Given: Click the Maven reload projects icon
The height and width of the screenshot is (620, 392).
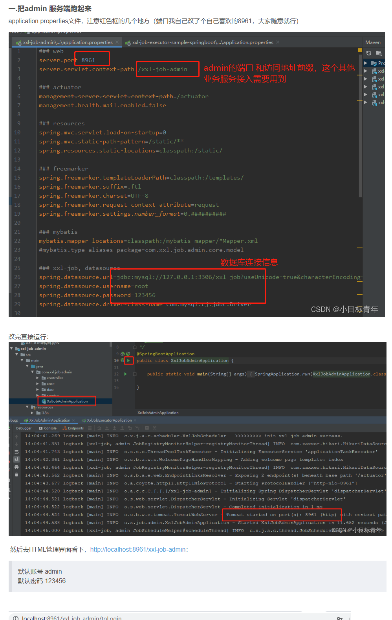Looking at the screenshot, I should (368, 53).
